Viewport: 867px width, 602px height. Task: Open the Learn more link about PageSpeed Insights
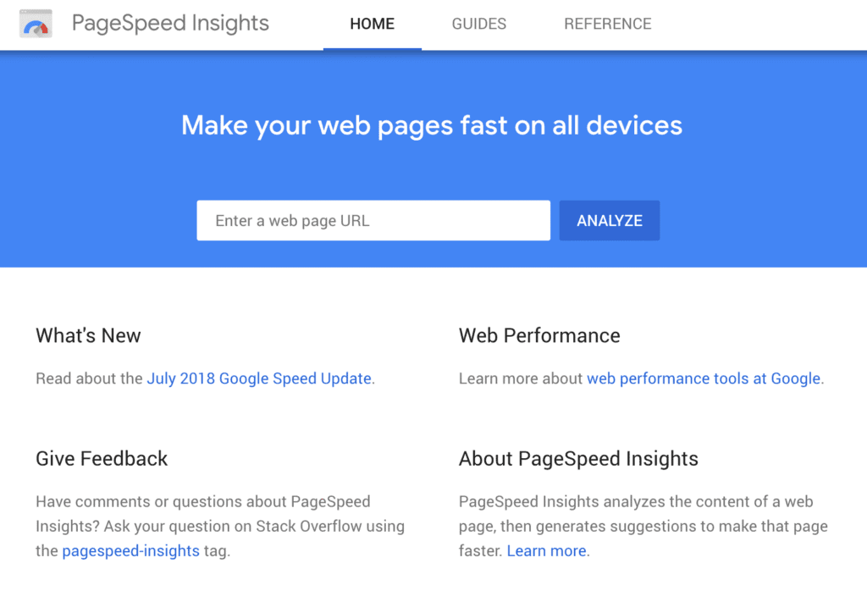546,550
